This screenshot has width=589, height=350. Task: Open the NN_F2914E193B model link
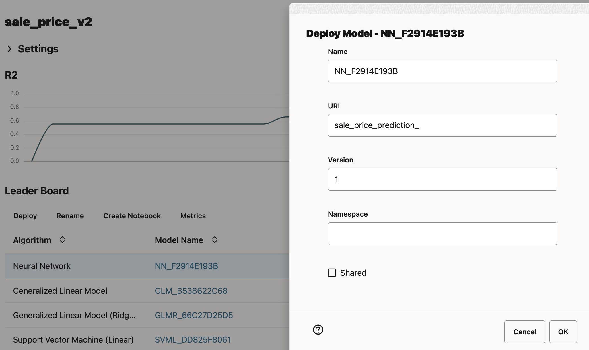coord(186,266)
